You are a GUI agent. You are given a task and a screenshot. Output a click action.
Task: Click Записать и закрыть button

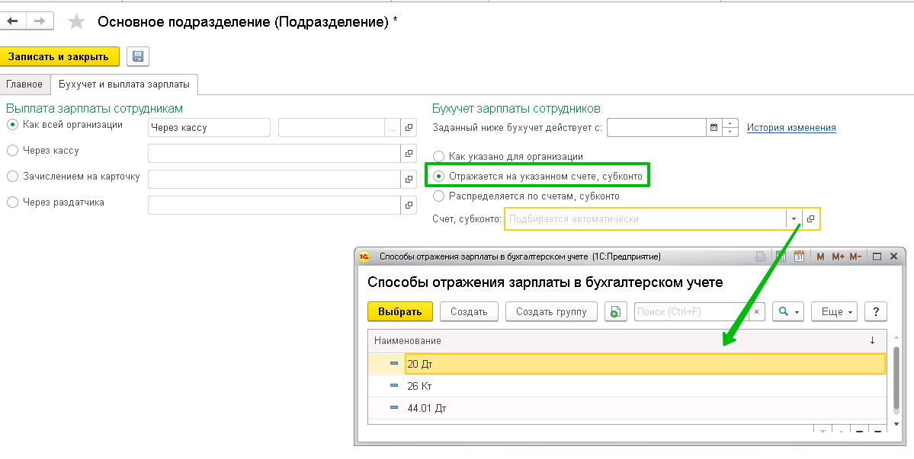(59, 56)
